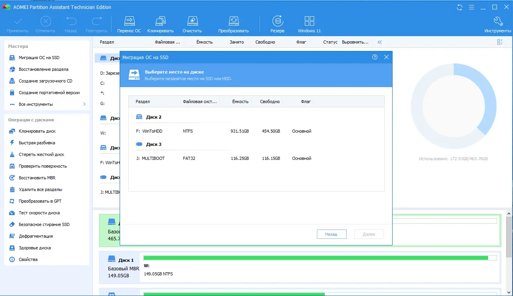Click the refresh icon in the title bar
This screenshot has height=296, width=513.
pos(460,7)
